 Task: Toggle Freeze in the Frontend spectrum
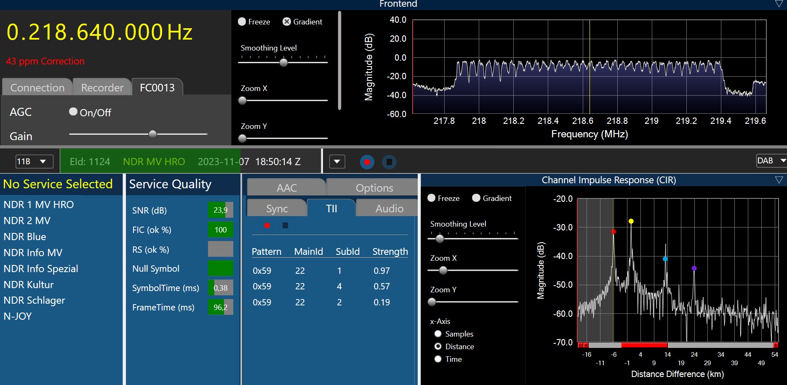tap(242, 22)
